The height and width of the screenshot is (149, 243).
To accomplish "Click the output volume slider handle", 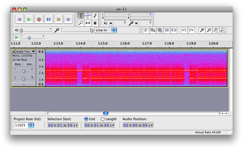I will (21, 31).
